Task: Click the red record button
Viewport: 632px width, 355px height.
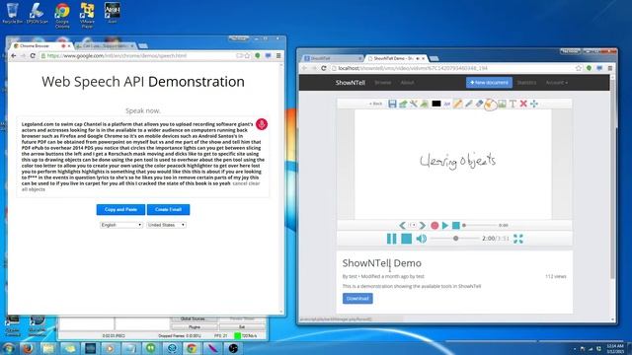Action: pyautogui.click(x=434, y=226)
